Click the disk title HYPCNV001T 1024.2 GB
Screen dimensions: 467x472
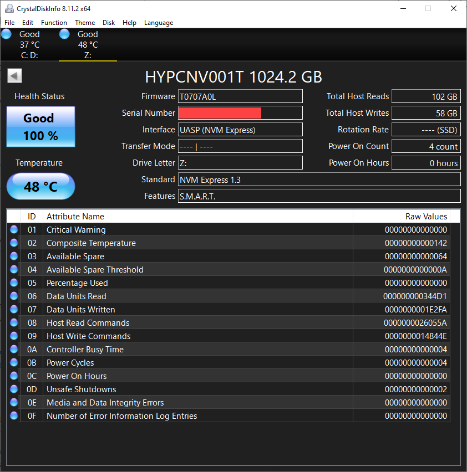(233, 77)
